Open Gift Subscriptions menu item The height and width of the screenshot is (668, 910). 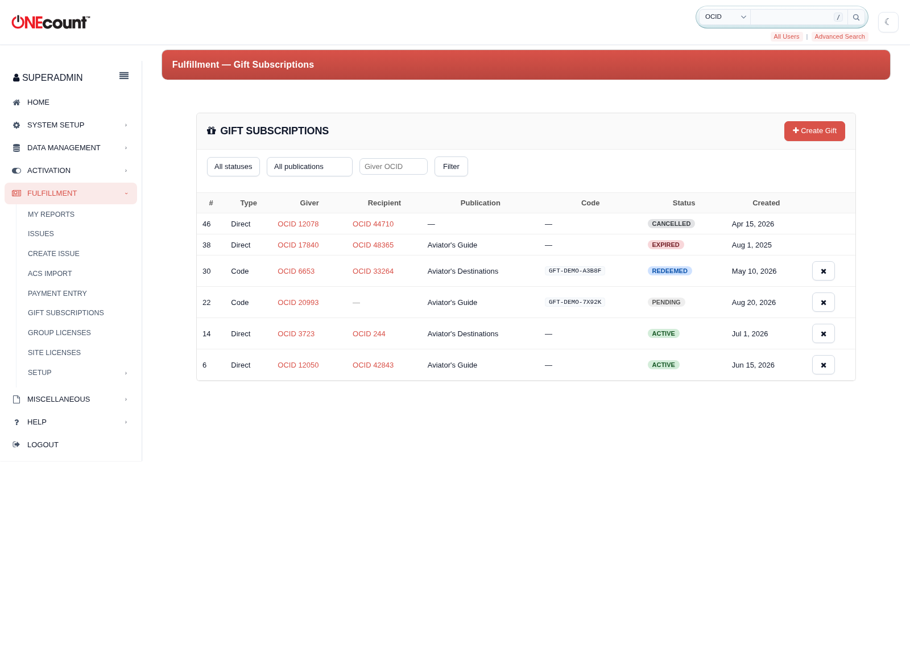(x=66, y=313)
